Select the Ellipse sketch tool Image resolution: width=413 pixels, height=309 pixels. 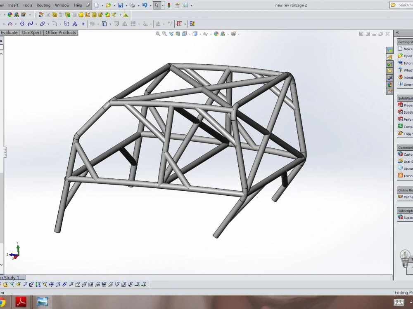click(x=42, y=24)
